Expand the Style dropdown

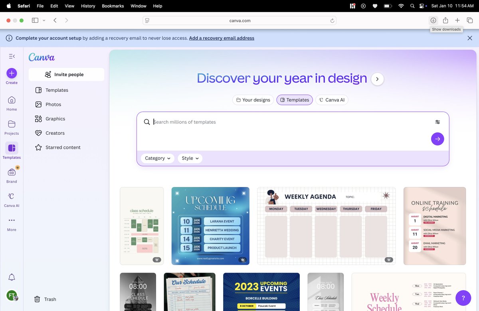(190, 158)
